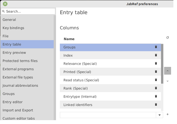This screenshot has width=177, height=124.
Task: Go to Journal abbreviations settings
Action: (x=20, y=85)
